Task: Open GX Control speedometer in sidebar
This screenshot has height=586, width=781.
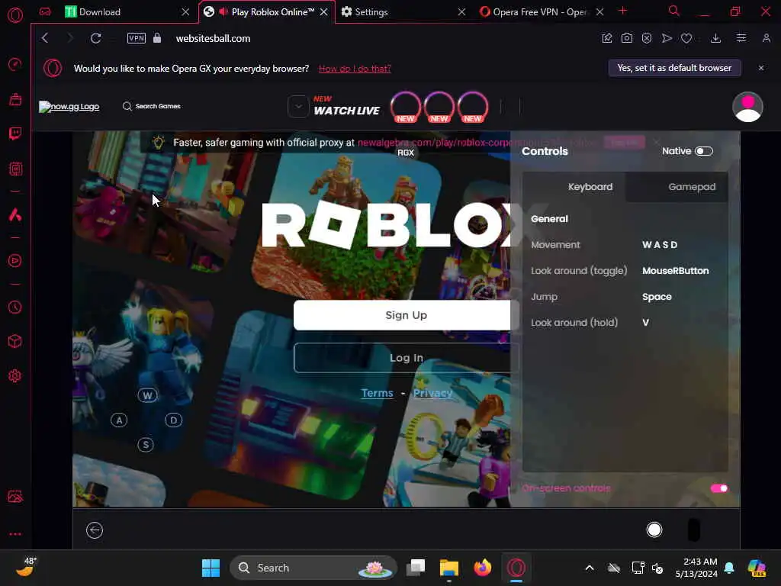Action: (15, 64)
